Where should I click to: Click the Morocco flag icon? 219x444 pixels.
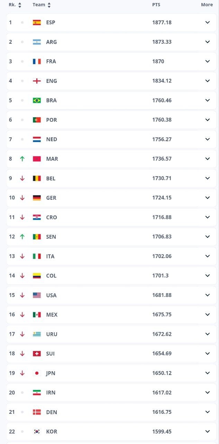tap(37, 159)
